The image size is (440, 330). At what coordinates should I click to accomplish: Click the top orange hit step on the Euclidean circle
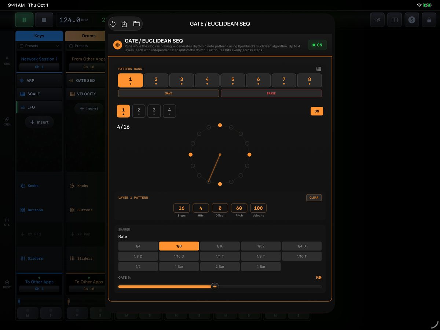coord(220,125)
